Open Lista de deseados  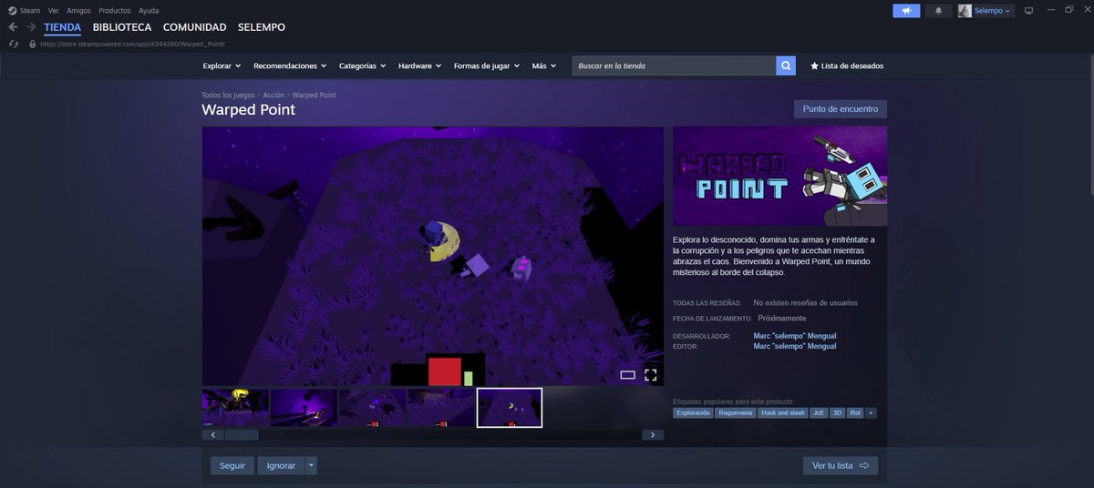852,66
